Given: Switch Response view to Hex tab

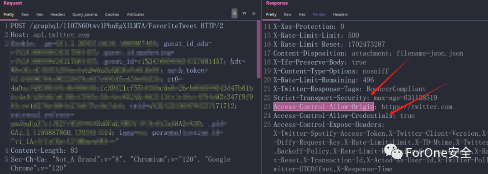Looking at the screenshot, I should 302,14.
